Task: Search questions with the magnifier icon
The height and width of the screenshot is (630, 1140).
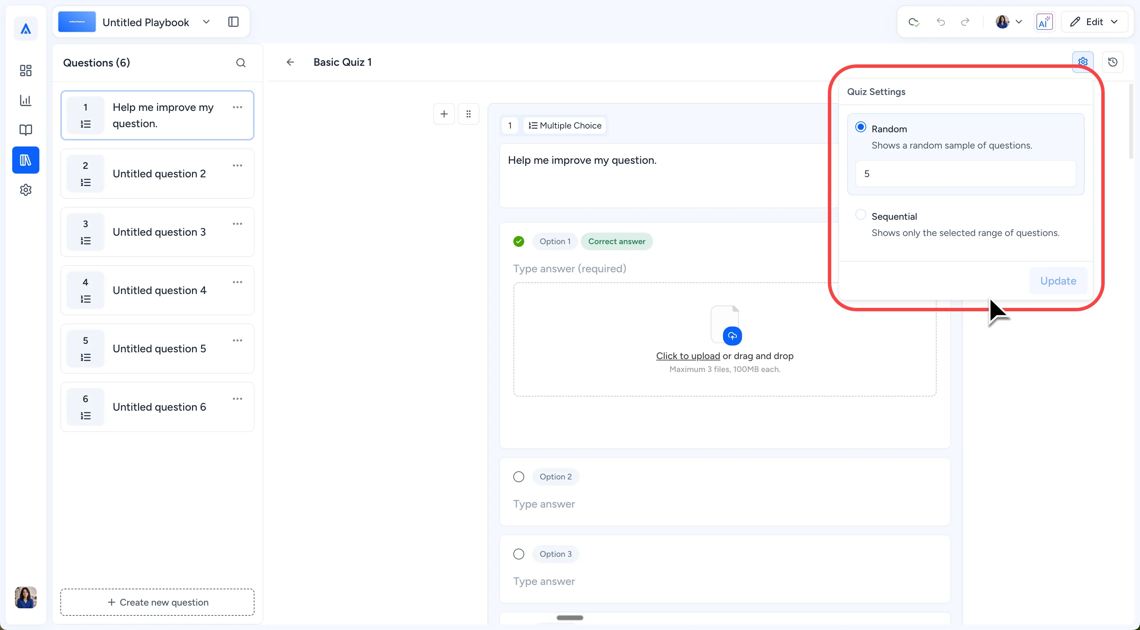Action: click(241, 63)
